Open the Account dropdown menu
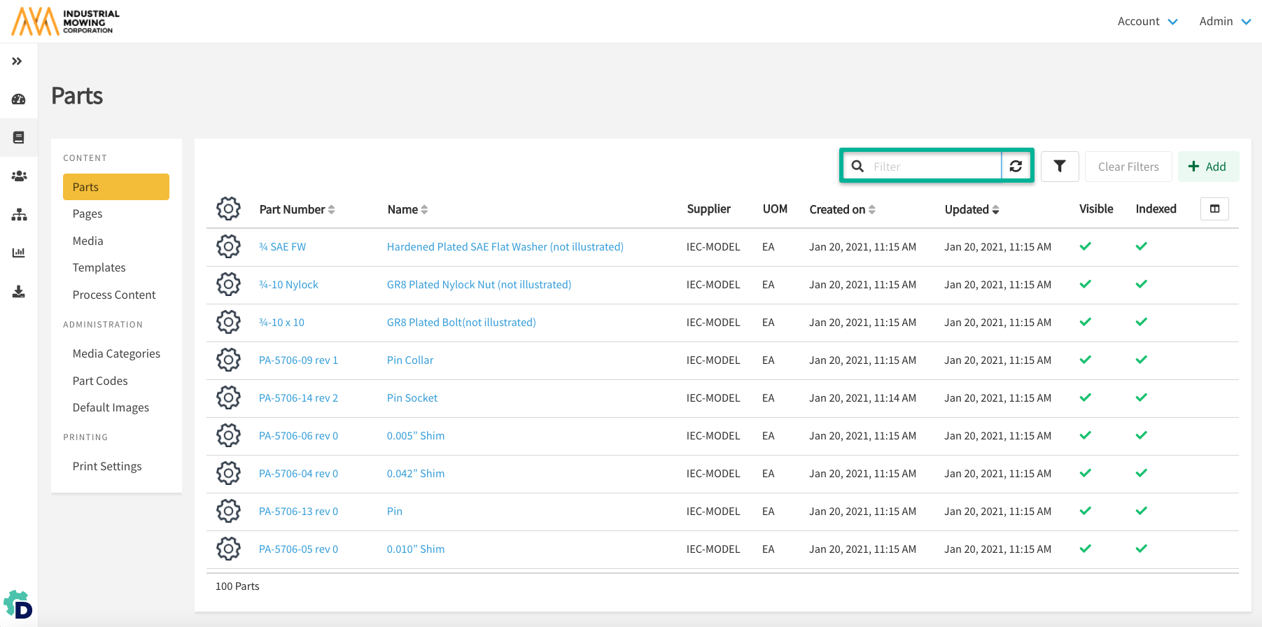Image resolution: width=1262 pixels, height=627 pixels. [1147, 22]
